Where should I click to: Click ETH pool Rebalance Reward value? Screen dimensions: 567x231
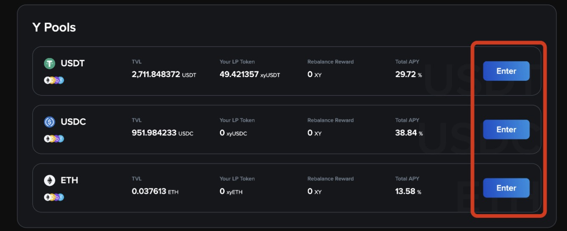tap(314, 191)
